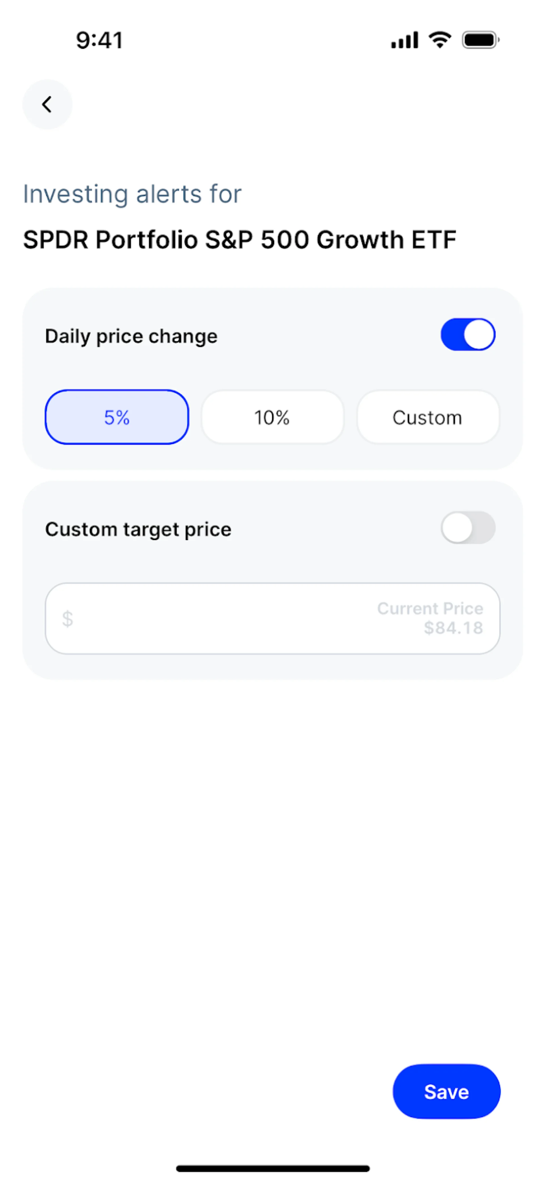Choose the 10% price change option
This screenshot has width=545, height=1182.
click(x=272, y=417)
